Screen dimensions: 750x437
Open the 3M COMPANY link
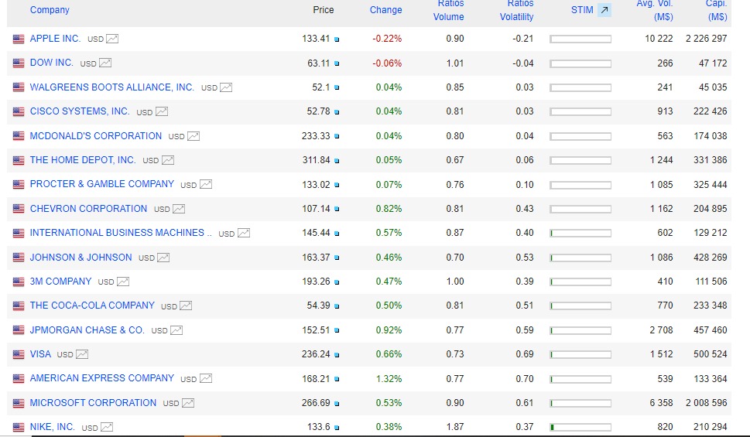tap(60, 281)
